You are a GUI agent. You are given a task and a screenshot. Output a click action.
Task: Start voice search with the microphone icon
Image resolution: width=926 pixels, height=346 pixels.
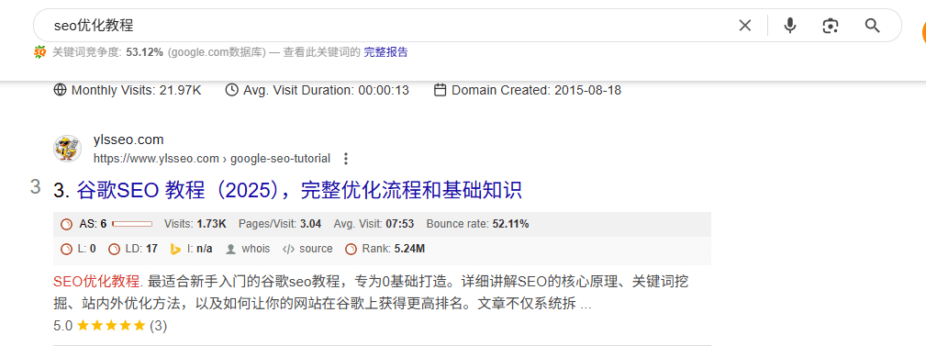click(789, 26)
